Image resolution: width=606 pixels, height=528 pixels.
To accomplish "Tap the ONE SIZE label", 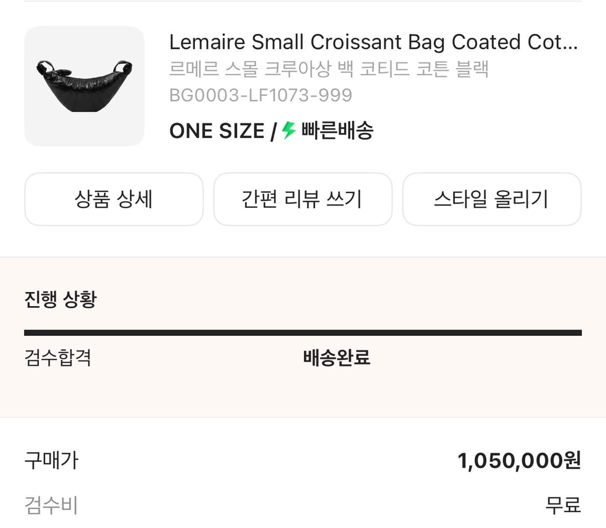I will click(217, 131).
